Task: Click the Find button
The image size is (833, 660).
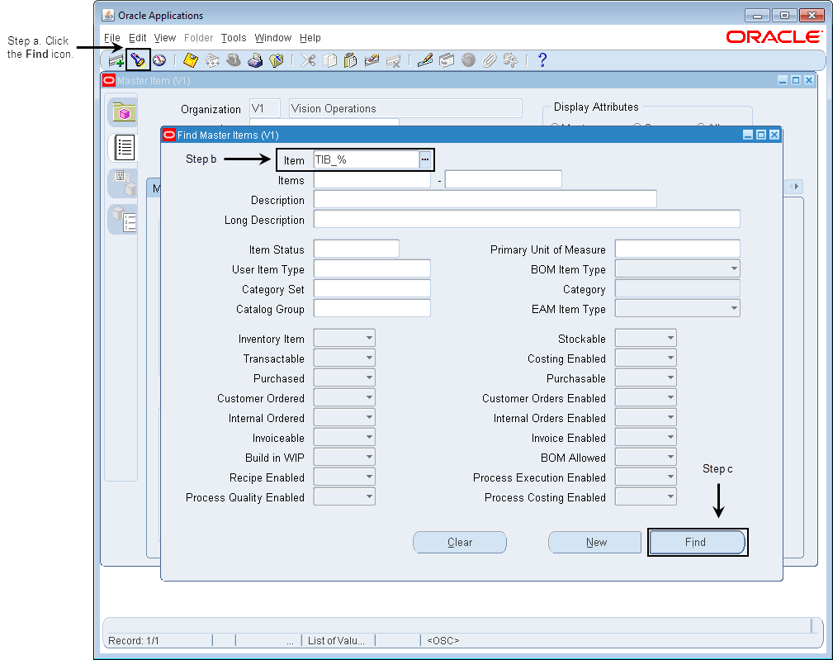Action: pyautogui.click(x=697, y=542)
